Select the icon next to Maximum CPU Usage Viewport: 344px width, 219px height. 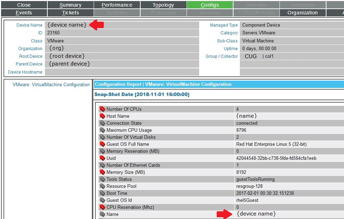tap(102, 130)
